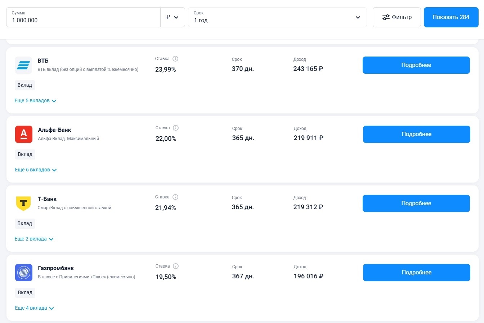Click 'В плюсе с Привилегиями «Плюс»' deposit name

coord(87,277)
